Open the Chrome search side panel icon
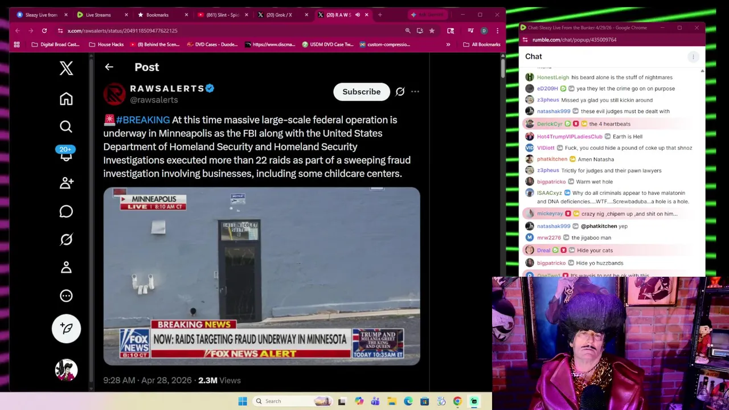Screen dimensions: 729x410 [450, 31]
